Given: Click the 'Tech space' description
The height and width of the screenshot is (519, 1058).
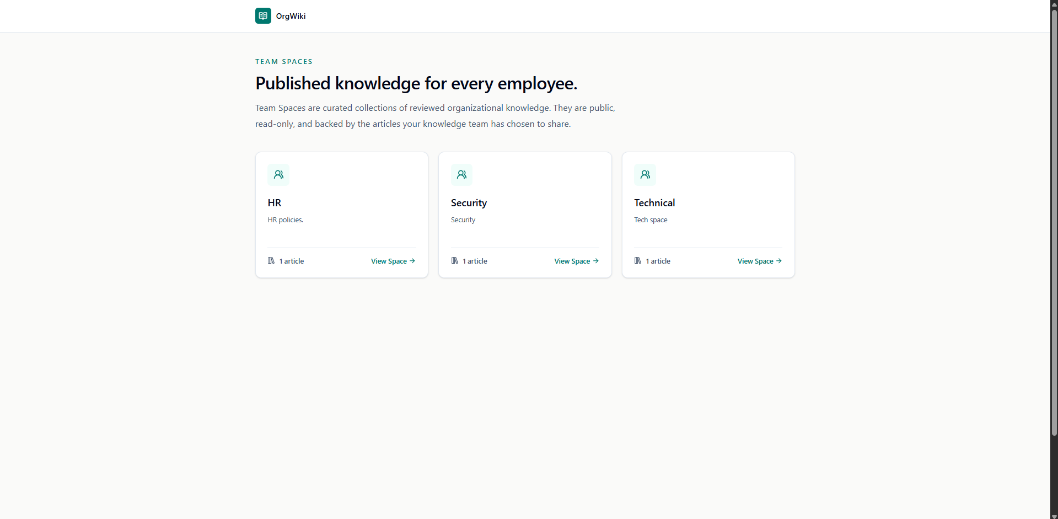Looking at the screenshot, I should click(x=651, y=220).
